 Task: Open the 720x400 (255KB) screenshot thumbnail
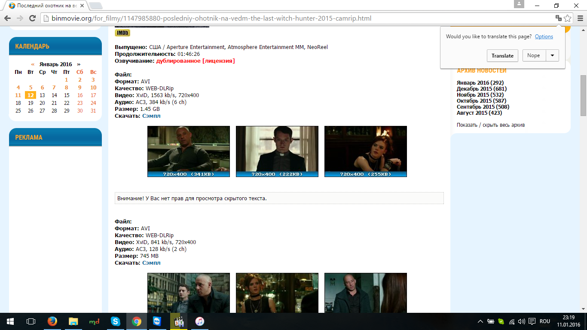tap(366, 151)
